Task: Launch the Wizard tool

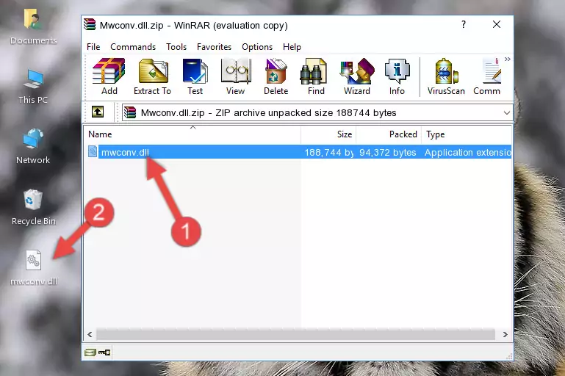Action: (357, 76)
